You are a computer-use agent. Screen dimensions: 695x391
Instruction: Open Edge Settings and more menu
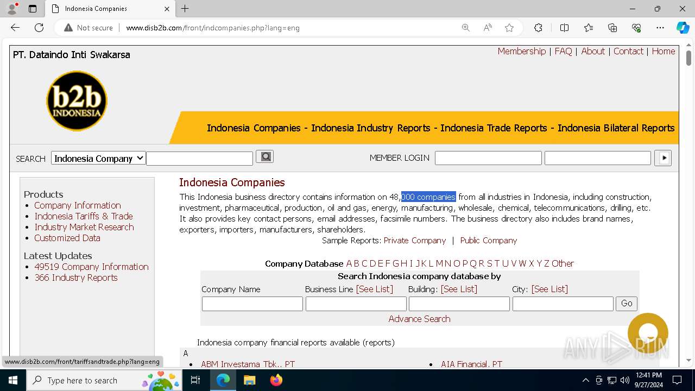tap(660, 28)
